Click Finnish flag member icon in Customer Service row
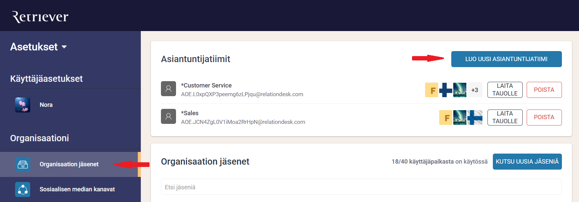The image size is (579, 202). [x=446, y=90]
